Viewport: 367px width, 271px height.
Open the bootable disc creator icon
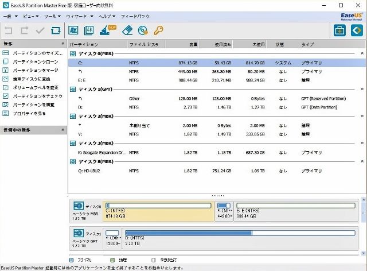pos(143,30)
